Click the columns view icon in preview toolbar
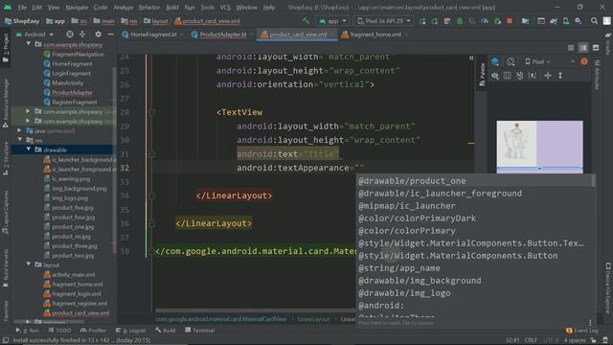 [x=507, y=76]
